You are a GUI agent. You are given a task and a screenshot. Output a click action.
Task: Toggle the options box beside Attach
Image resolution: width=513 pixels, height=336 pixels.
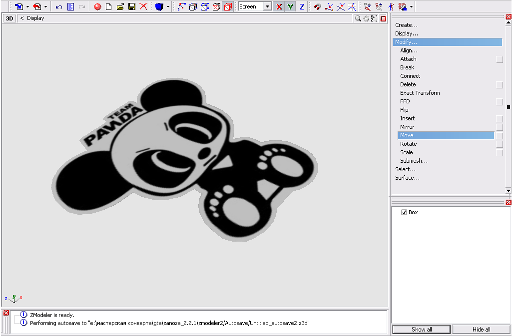(499, 59)
